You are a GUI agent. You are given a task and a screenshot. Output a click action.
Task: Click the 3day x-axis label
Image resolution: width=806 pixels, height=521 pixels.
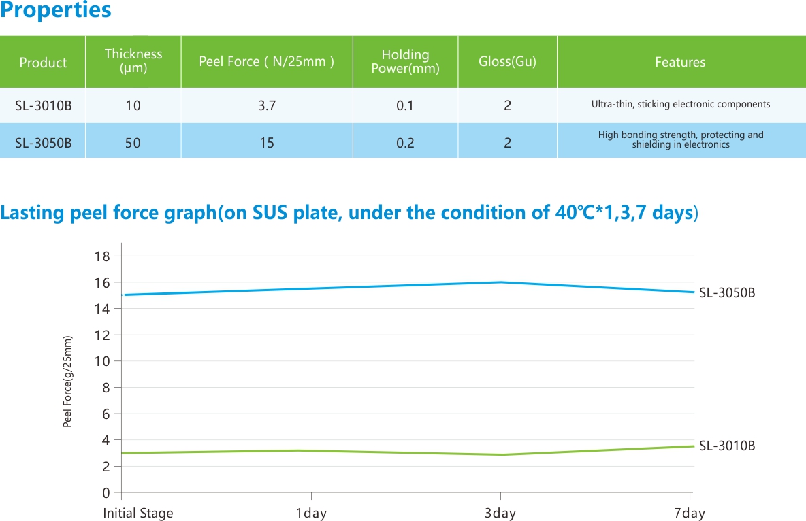(500, 514)
